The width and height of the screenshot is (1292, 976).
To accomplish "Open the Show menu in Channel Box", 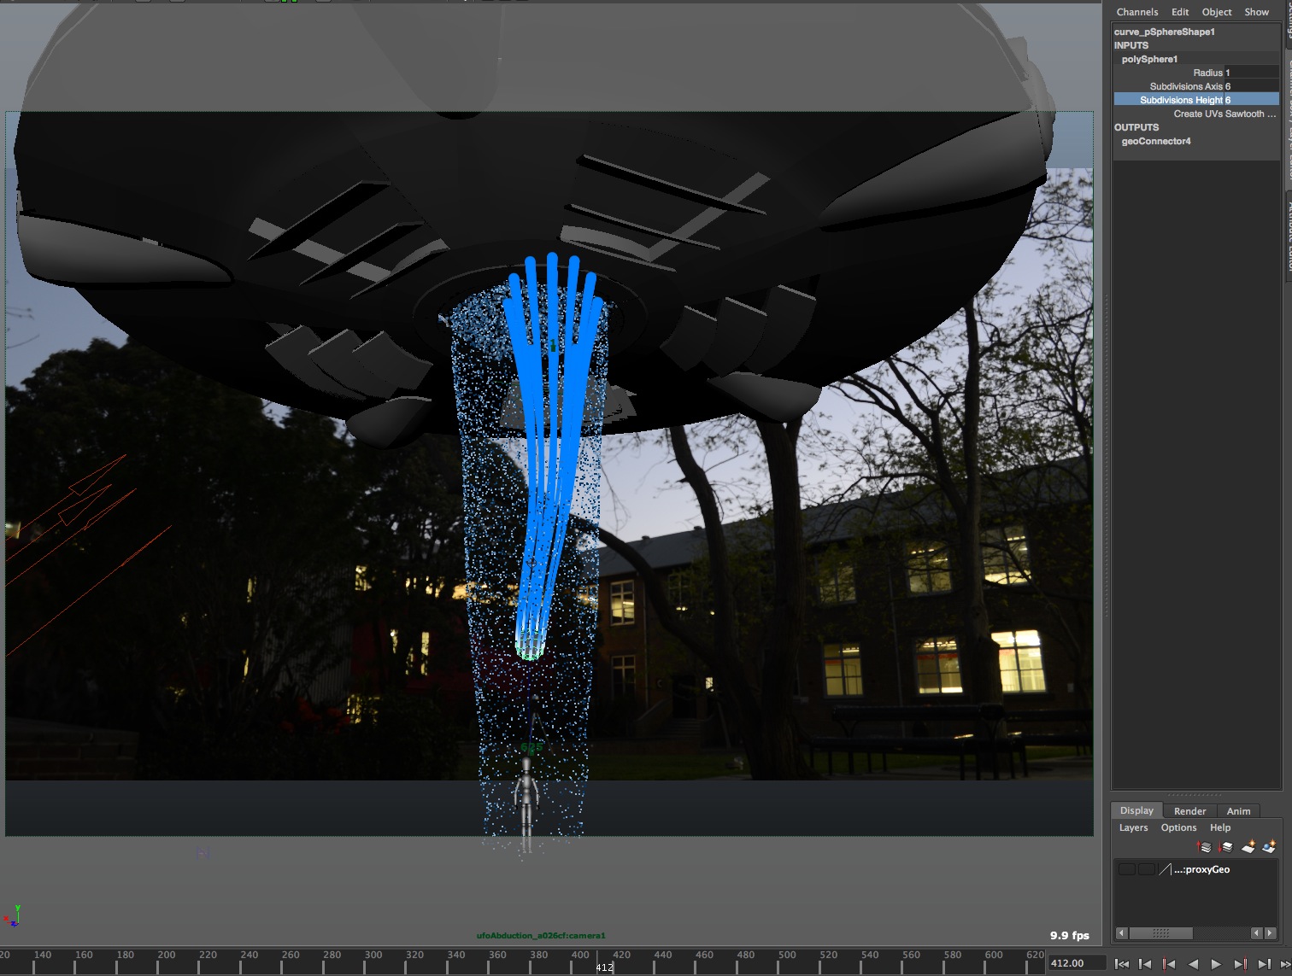I will pos(1256,12).
